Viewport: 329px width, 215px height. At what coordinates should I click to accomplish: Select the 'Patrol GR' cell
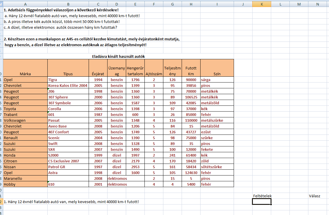68,167
